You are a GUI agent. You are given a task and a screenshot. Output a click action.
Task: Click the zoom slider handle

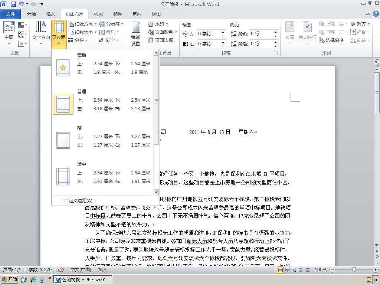354,269
